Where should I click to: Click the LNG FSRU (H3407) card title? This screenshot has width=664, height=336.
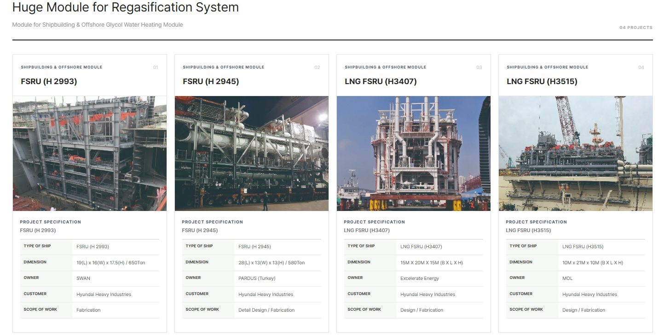pyautogui.click(x=381, y=81)
